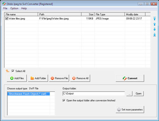Open the Help menu
The image size is (159, 121).
click(24, 8)
